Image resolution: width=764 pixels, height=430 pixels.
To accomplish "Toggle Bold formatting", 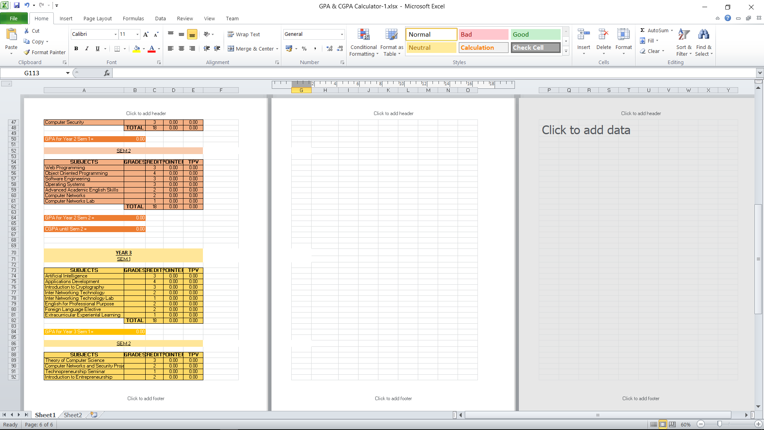I will click(x=76, y=49).
